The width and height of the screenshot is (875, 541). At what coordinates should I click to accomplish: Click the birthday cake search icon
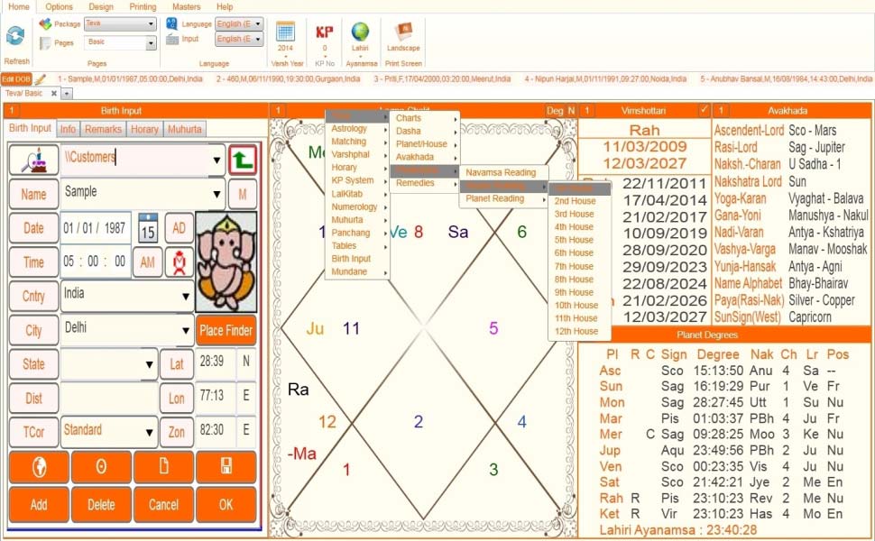[x=34, y=160]
